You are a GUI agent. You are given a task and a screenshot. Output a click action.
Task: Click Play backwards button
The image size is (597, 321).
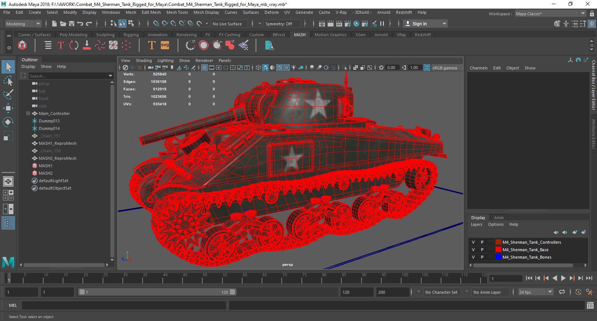(555, 278)
